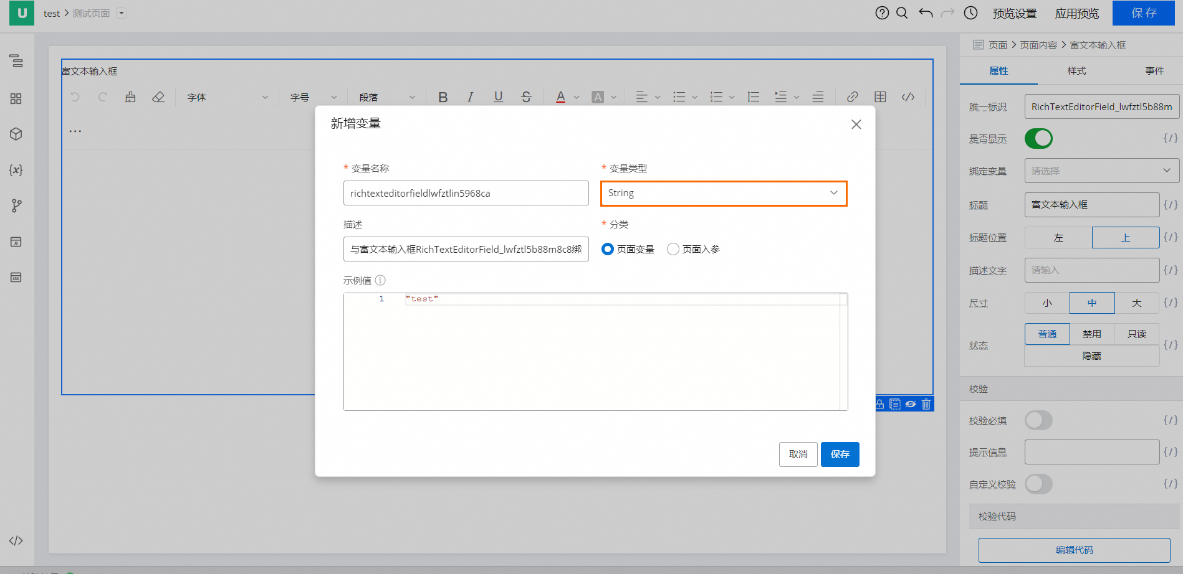The image size is (1183, 574).
Task: Set state to 禁用
Action: coord(1092,334)
